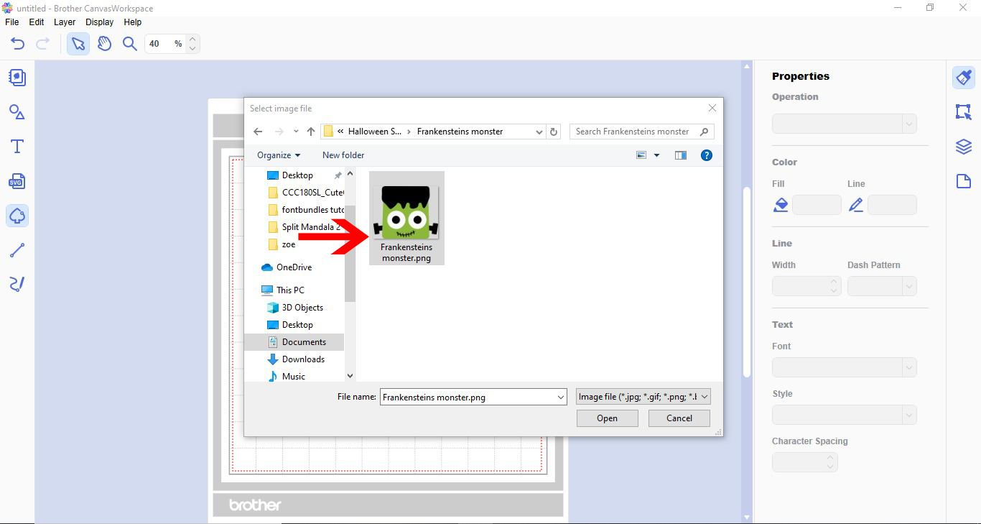Open the Patterns panel icon in left sidebar

pyautogui.click(x=17, y=78)
